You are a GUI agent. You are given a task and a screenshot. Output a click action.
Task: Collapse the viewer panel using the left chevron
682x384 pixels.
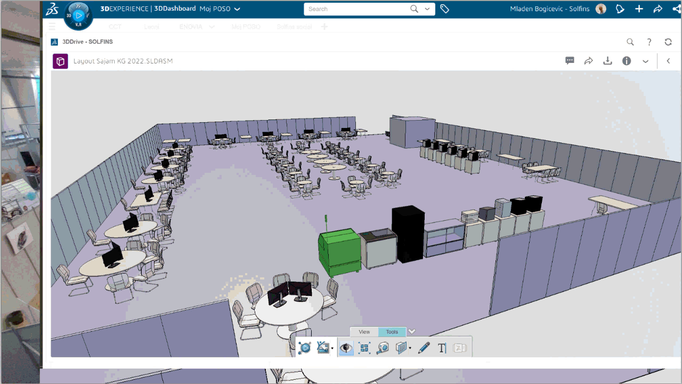[668, 61]
